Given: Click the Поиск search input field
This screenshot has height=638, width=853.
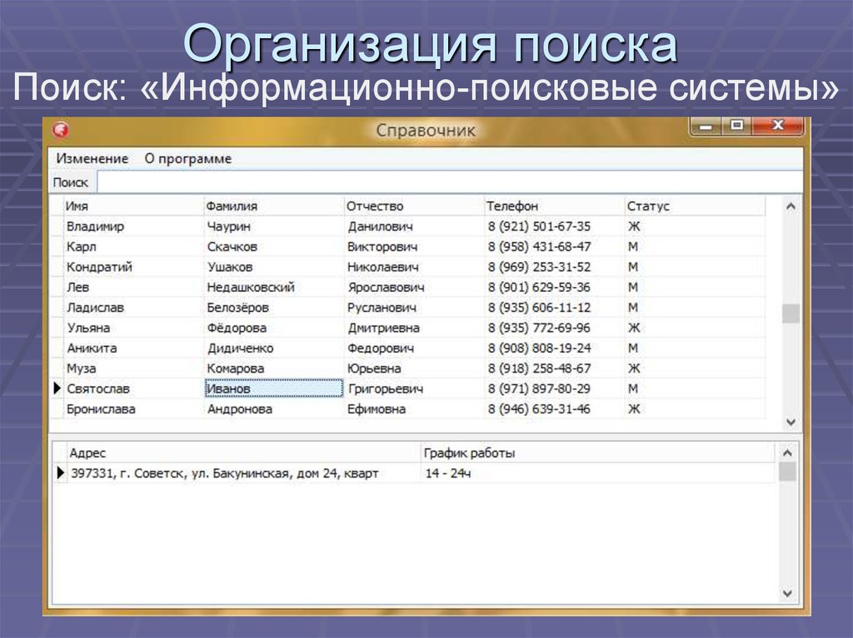Looking at the screenshot, I should [x=450, y=182].
